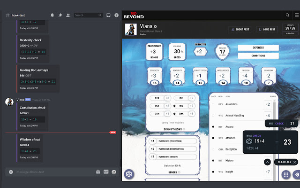Click the attach file plus icon
The width and height of the screenshot is (300, 188).
(x=11, y=172)
